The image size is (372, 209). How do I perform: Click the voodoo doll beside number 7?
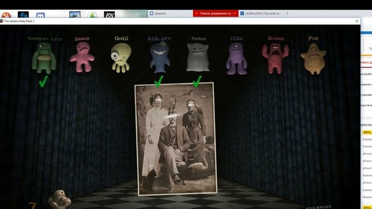pos(59,199)
